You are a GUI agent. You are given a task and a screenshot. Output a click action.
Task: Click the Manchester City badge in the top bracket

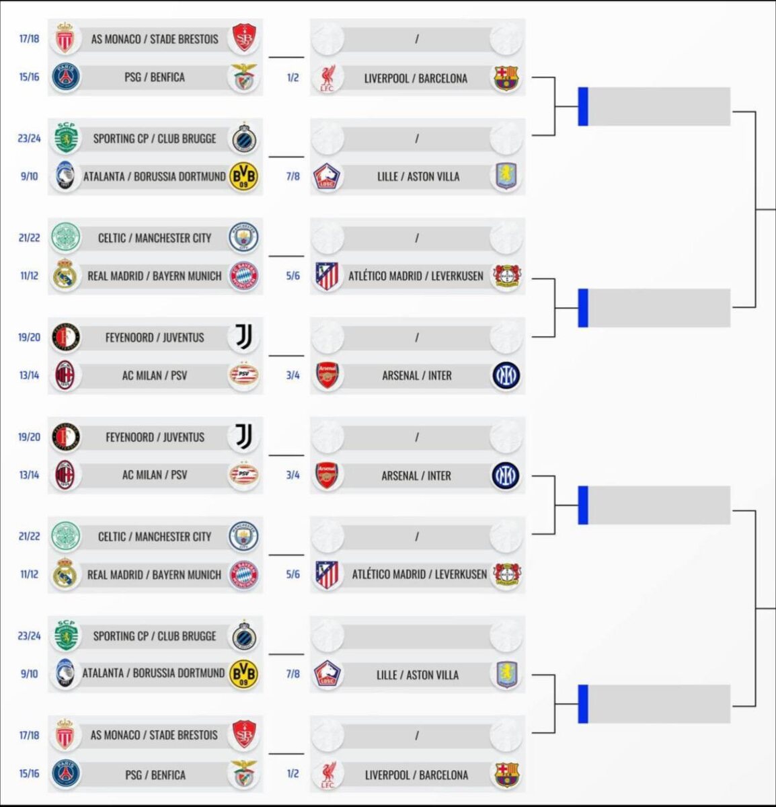coord(243,237)
